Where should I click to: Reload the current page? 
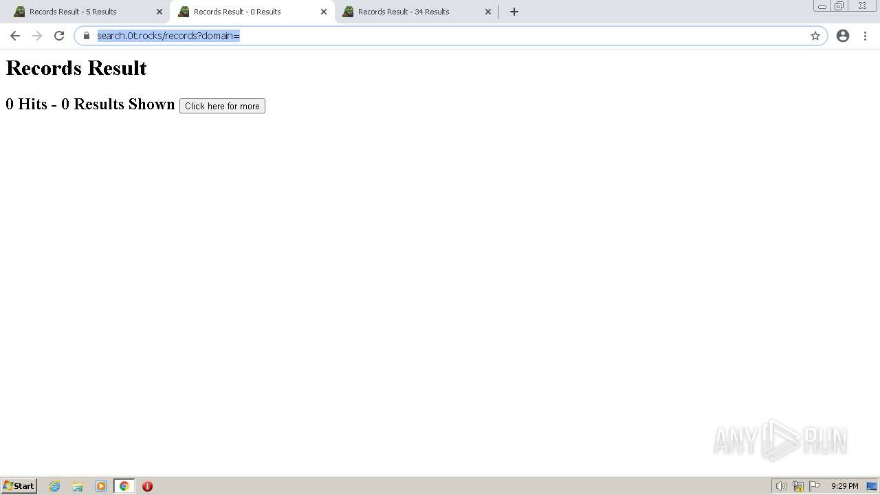click(59, 36)
